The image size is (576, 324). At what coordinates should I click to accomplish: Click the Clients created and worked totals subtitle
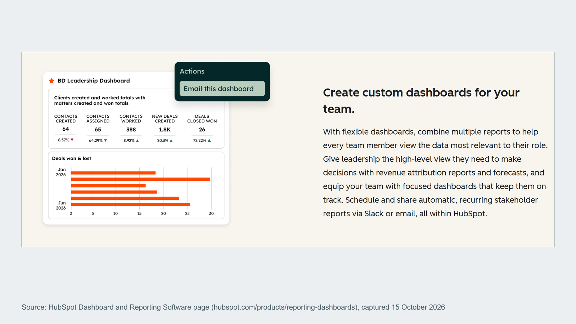click(100, 100)
